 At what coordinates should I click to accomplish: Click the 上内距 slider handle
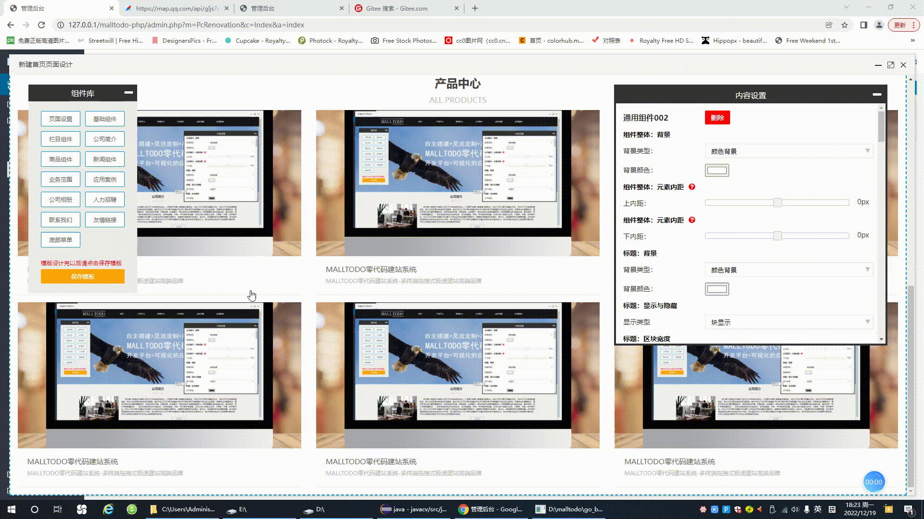(x=777, y=202)
